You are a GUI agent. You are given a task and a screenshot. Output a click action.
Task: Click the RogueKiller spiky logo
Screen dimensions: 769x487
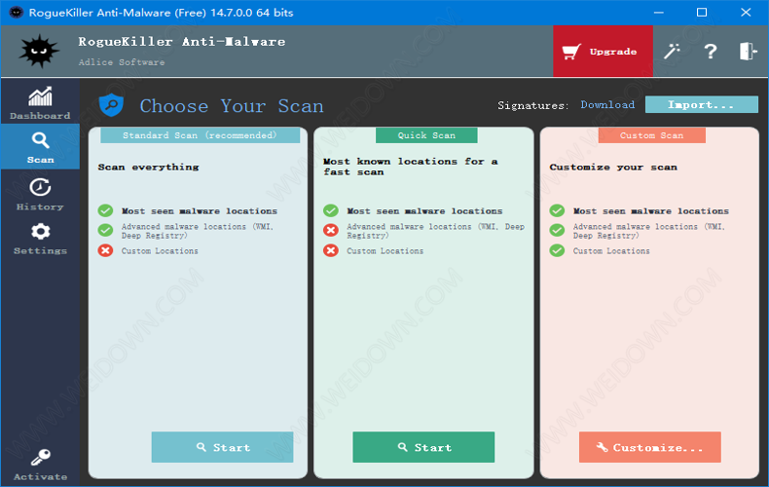tap(39, 51)
